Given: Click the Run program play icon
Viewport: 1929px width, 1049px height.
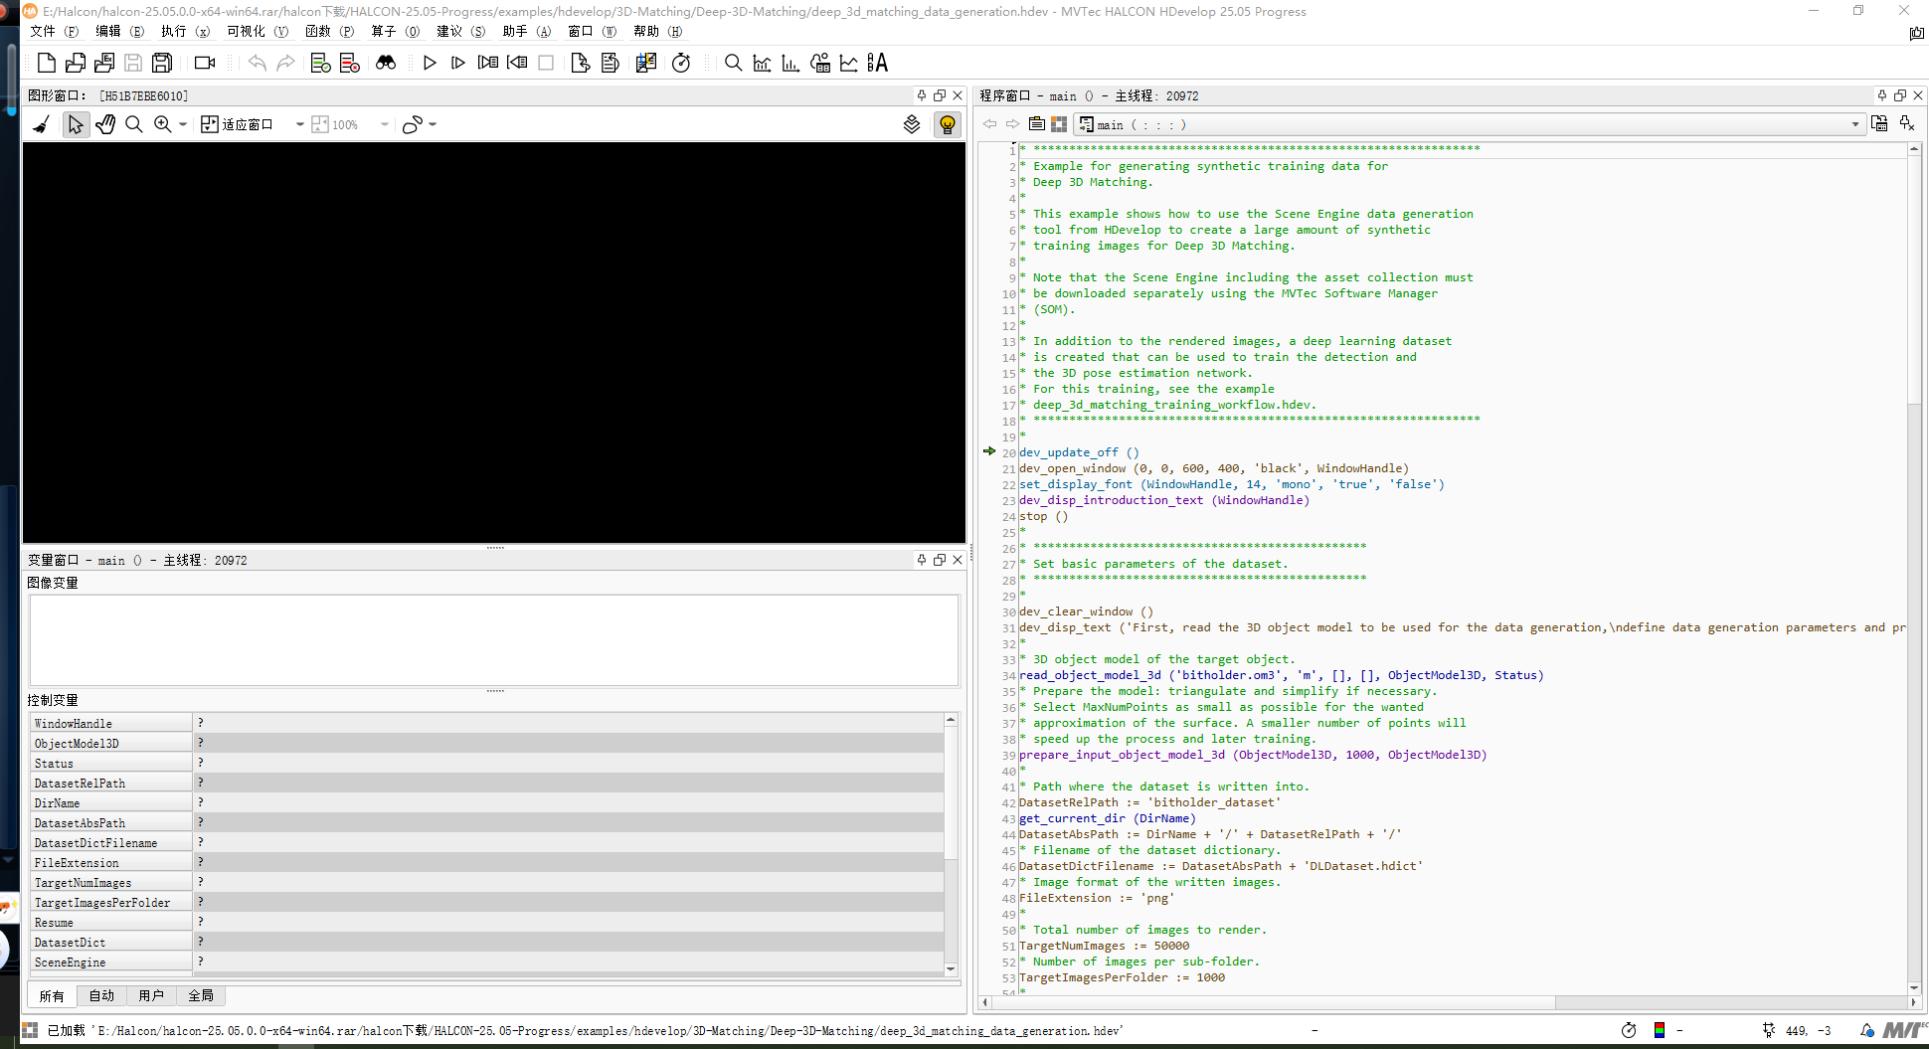Looking at the screenshot, I should pyautogui.click(x=430, y=63).
